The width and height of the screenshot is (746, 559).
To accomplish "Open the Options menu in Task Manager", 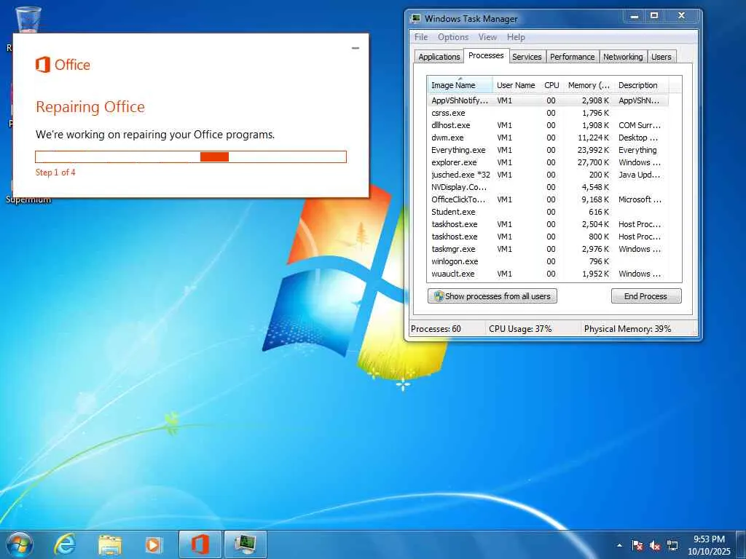I will [453, 37].
